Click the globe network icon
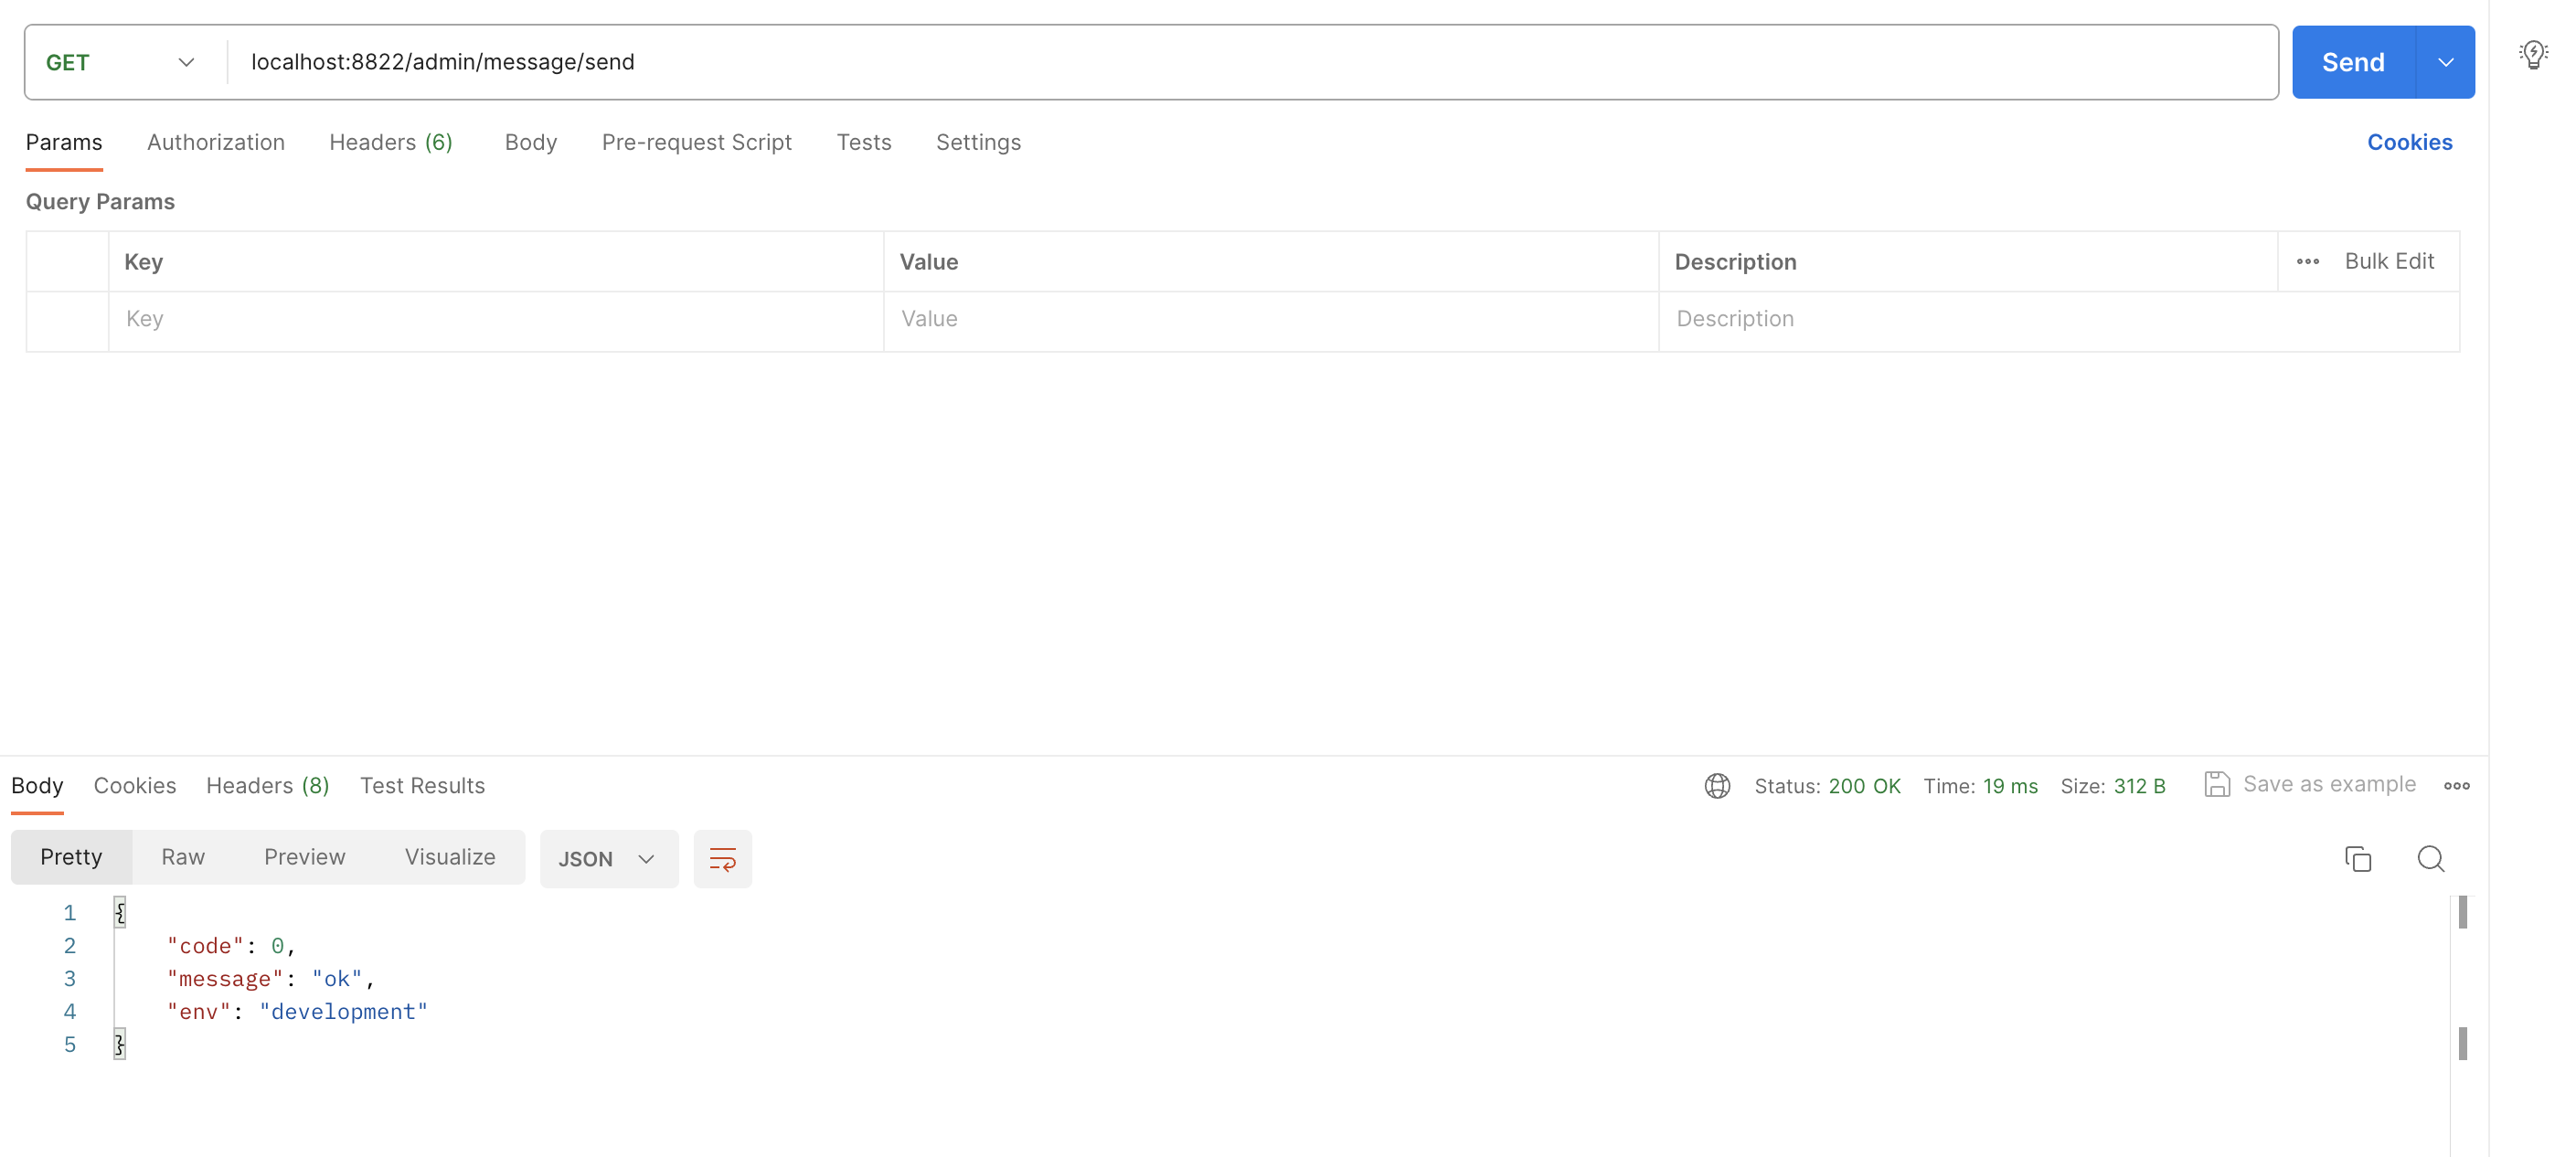This screenshot has width=2576, height=1157. click(x=1717, y=786)
